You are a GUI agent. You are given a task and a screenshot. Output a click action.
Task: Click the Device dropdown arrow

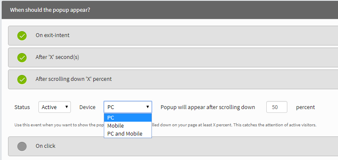pos(148,107)
